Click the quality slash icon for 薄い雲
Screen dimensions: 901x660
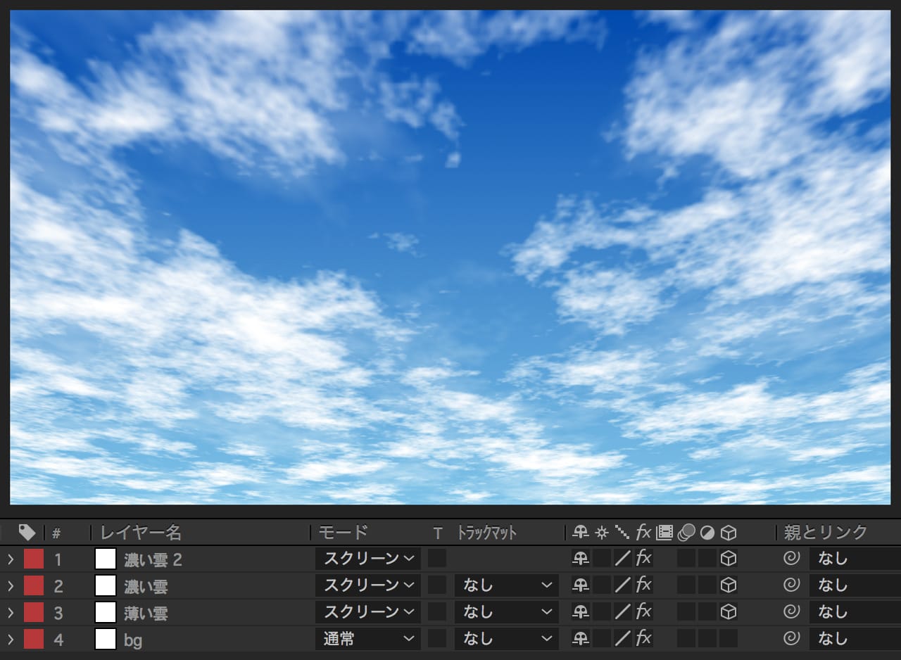click(x=623, y=612)
